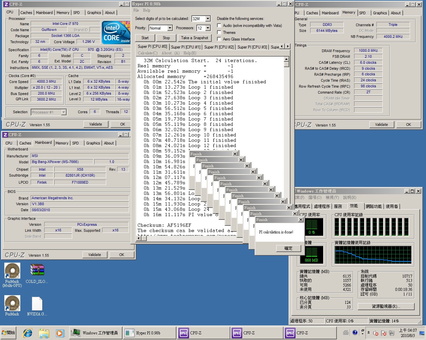The height and width of the screenshot is (340, 426).
Task: Click the Hyper PI tab scroll left arrow
Action: 282,46
